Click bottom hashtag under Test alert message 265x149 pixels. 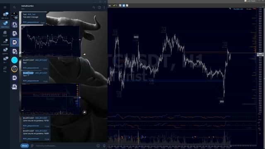31,22
